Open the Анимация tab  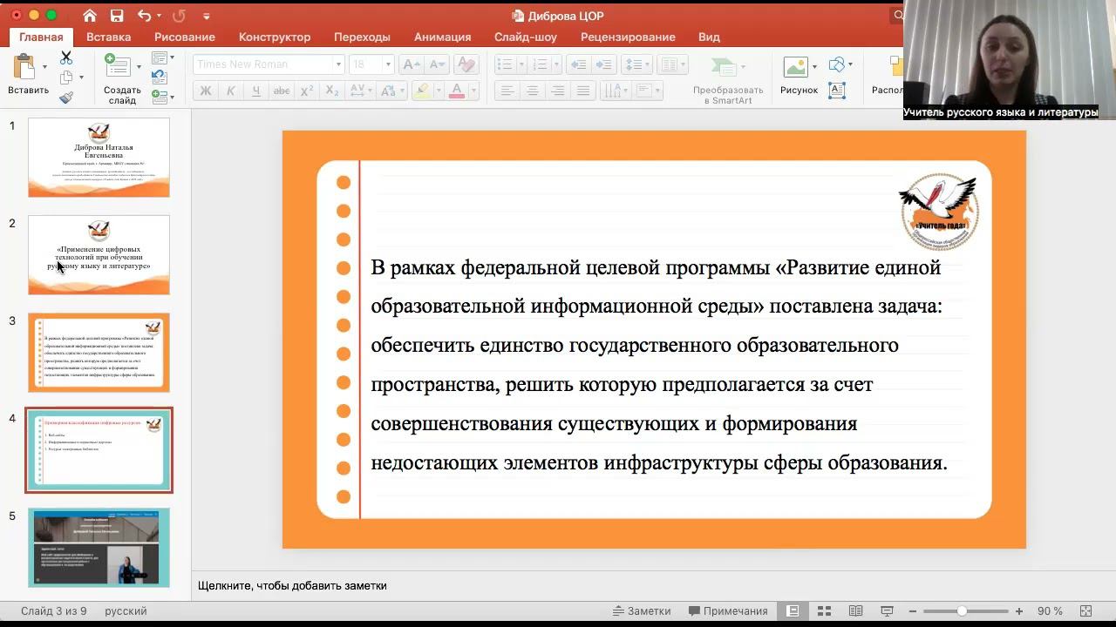click(x=443, y=37)
